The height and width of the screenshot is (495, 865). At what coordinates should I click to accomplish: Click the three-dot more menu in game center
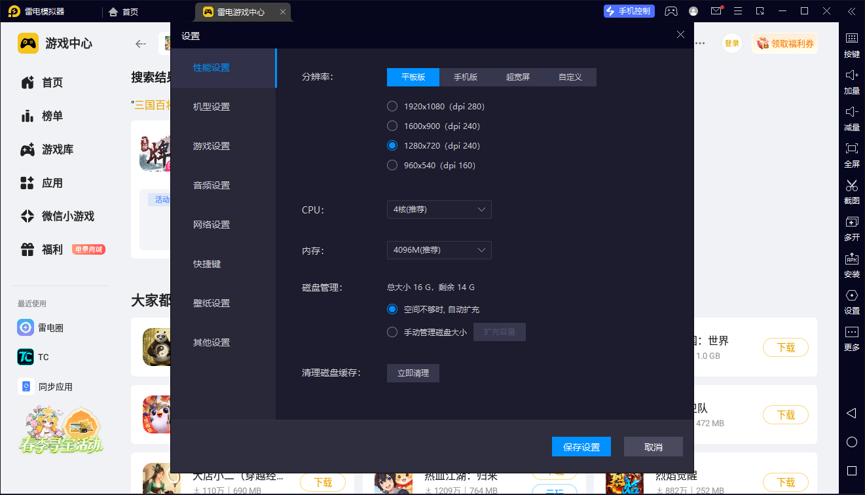700,43
